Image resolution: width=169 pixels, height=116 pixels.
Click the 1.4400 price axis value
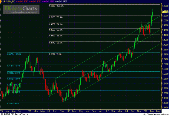165,35
